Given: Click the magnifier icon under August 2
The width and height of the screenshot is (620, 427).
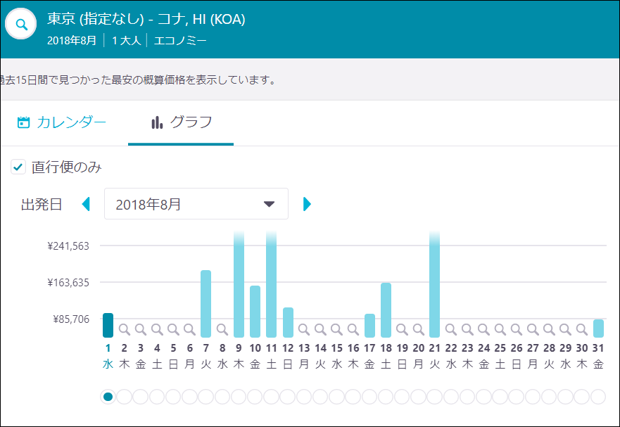Looking at the screenshot, I should tap(123, 328).
